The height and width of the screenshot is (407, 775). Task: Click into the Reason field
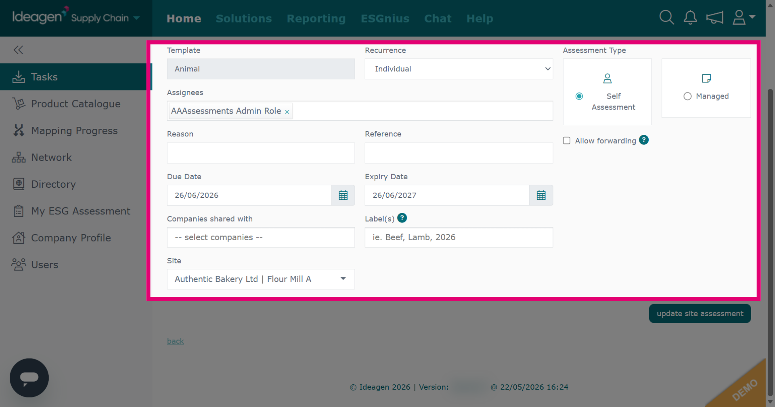tap(261, 153)
